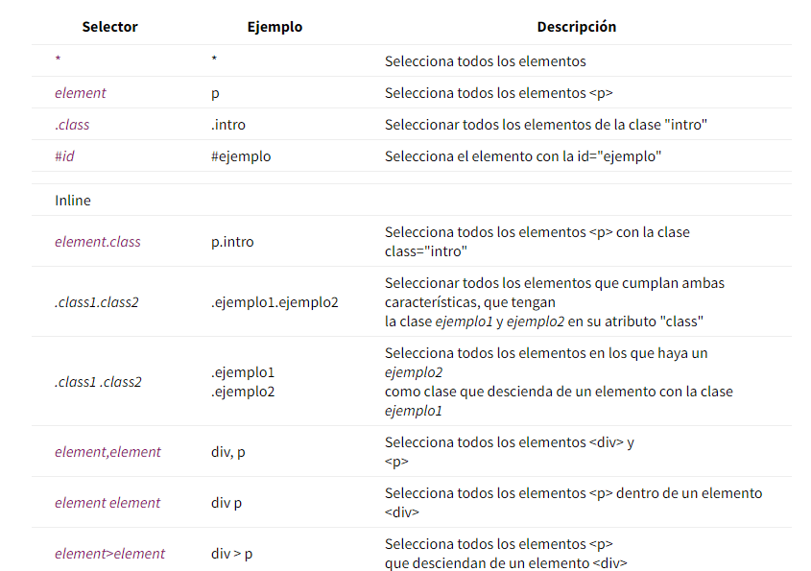Follow the "element element" selector link
Screen dimensions: 811x571
[x=107, y=503]
